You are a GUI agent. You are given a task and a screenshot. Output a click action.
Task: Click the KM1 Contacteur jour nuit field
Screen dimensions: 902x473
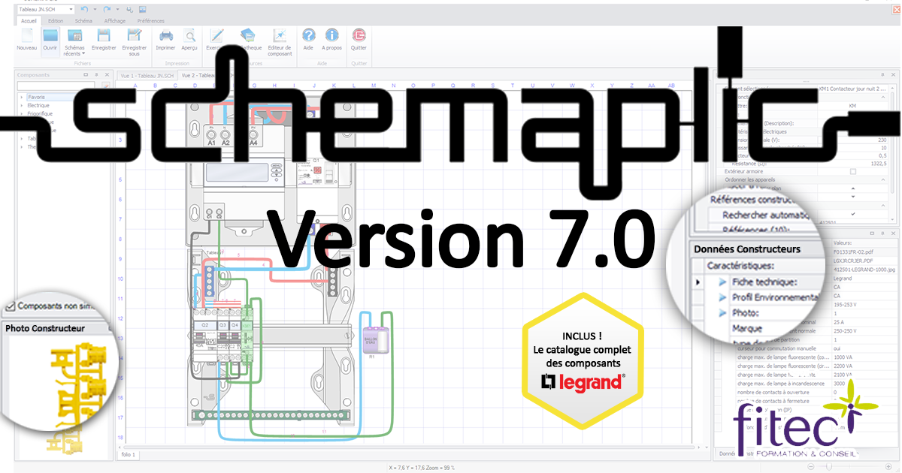pos(853,88)
